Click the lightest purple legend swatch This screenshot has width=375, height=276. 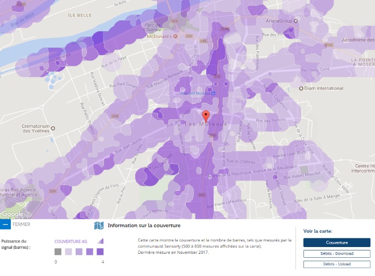pyautogui.click(x=68, y=252)
